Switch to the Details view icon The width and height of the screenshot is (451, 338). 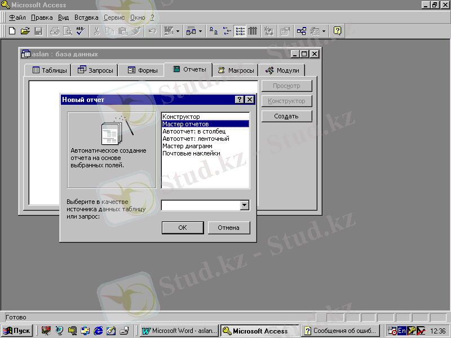click(x=253, y=31)
